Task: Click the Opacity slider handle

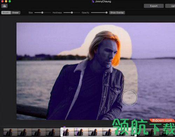Action: 106,13
